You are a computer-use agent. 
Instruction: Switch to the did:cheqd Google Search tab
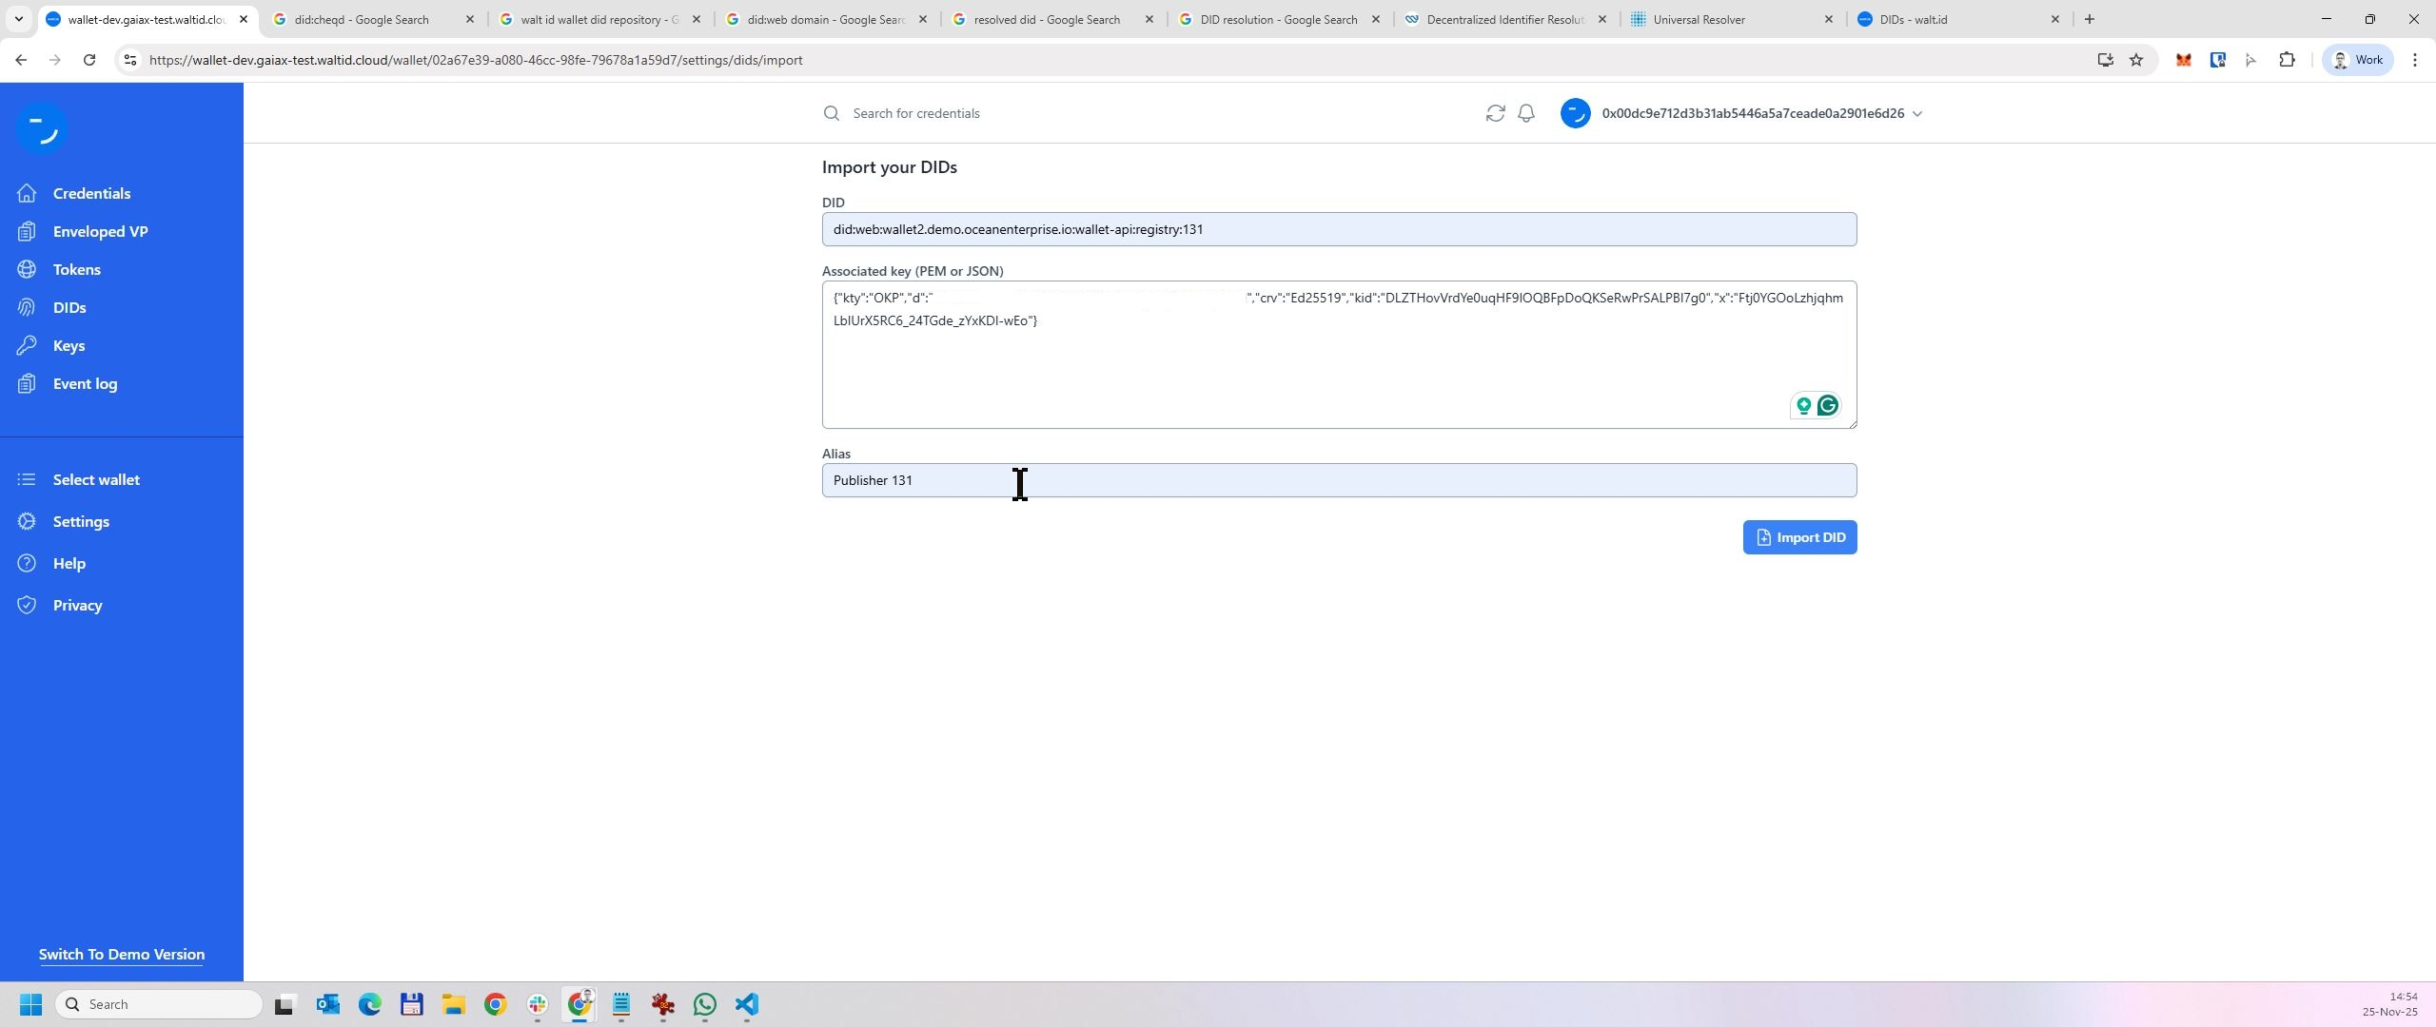coord(362,19)
